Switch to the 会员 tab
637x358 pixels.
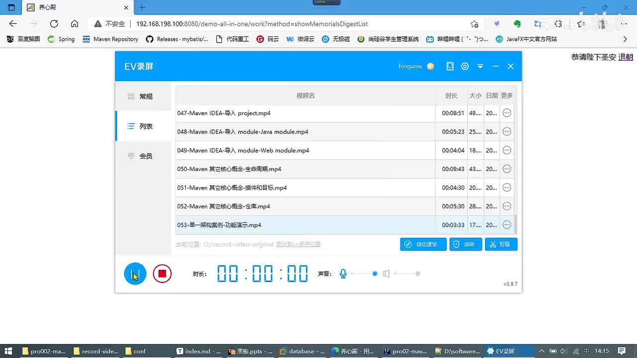click(x=143, y=156)
